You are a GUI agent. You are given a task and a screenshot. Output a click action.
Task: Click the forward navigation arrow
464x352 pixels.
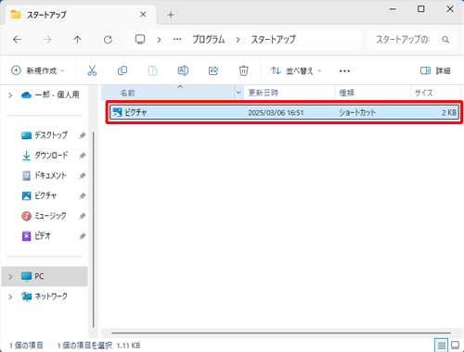pos(47,40)
